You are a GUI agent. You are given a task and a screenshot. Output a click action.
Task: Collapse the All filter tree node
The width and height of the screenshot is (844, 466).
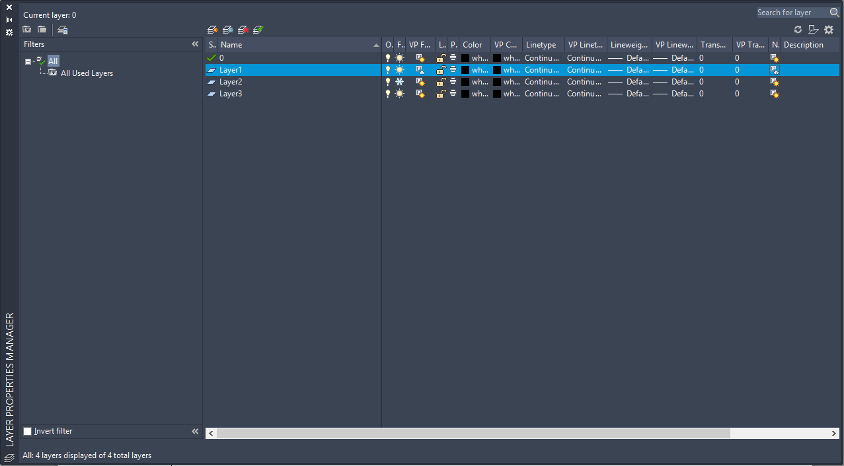click(28, 60)
